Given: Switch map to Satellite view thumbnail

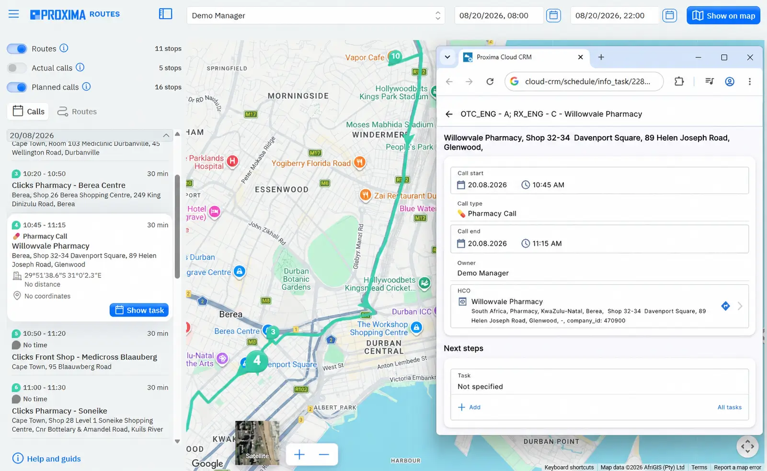Looking at the screenshot, I should (257, 443).
